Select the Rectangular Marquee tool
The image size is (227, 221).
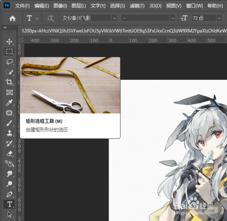tap(10, 52)
